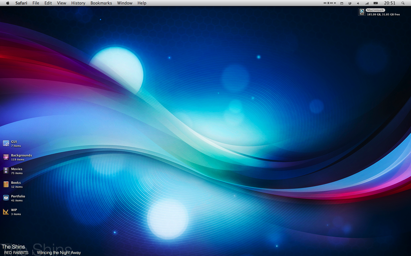Open the Portfolio folder icon
Viewport: 411px width, 256px height.
[x=6, y=198]
